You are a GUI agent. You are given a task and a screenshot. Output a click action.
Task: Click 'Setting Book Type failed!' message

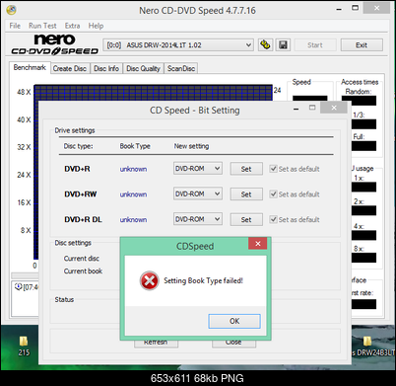point(203,280)
